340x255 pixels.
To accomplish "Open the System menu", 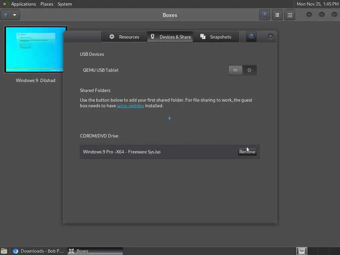I will pos(65,4).
